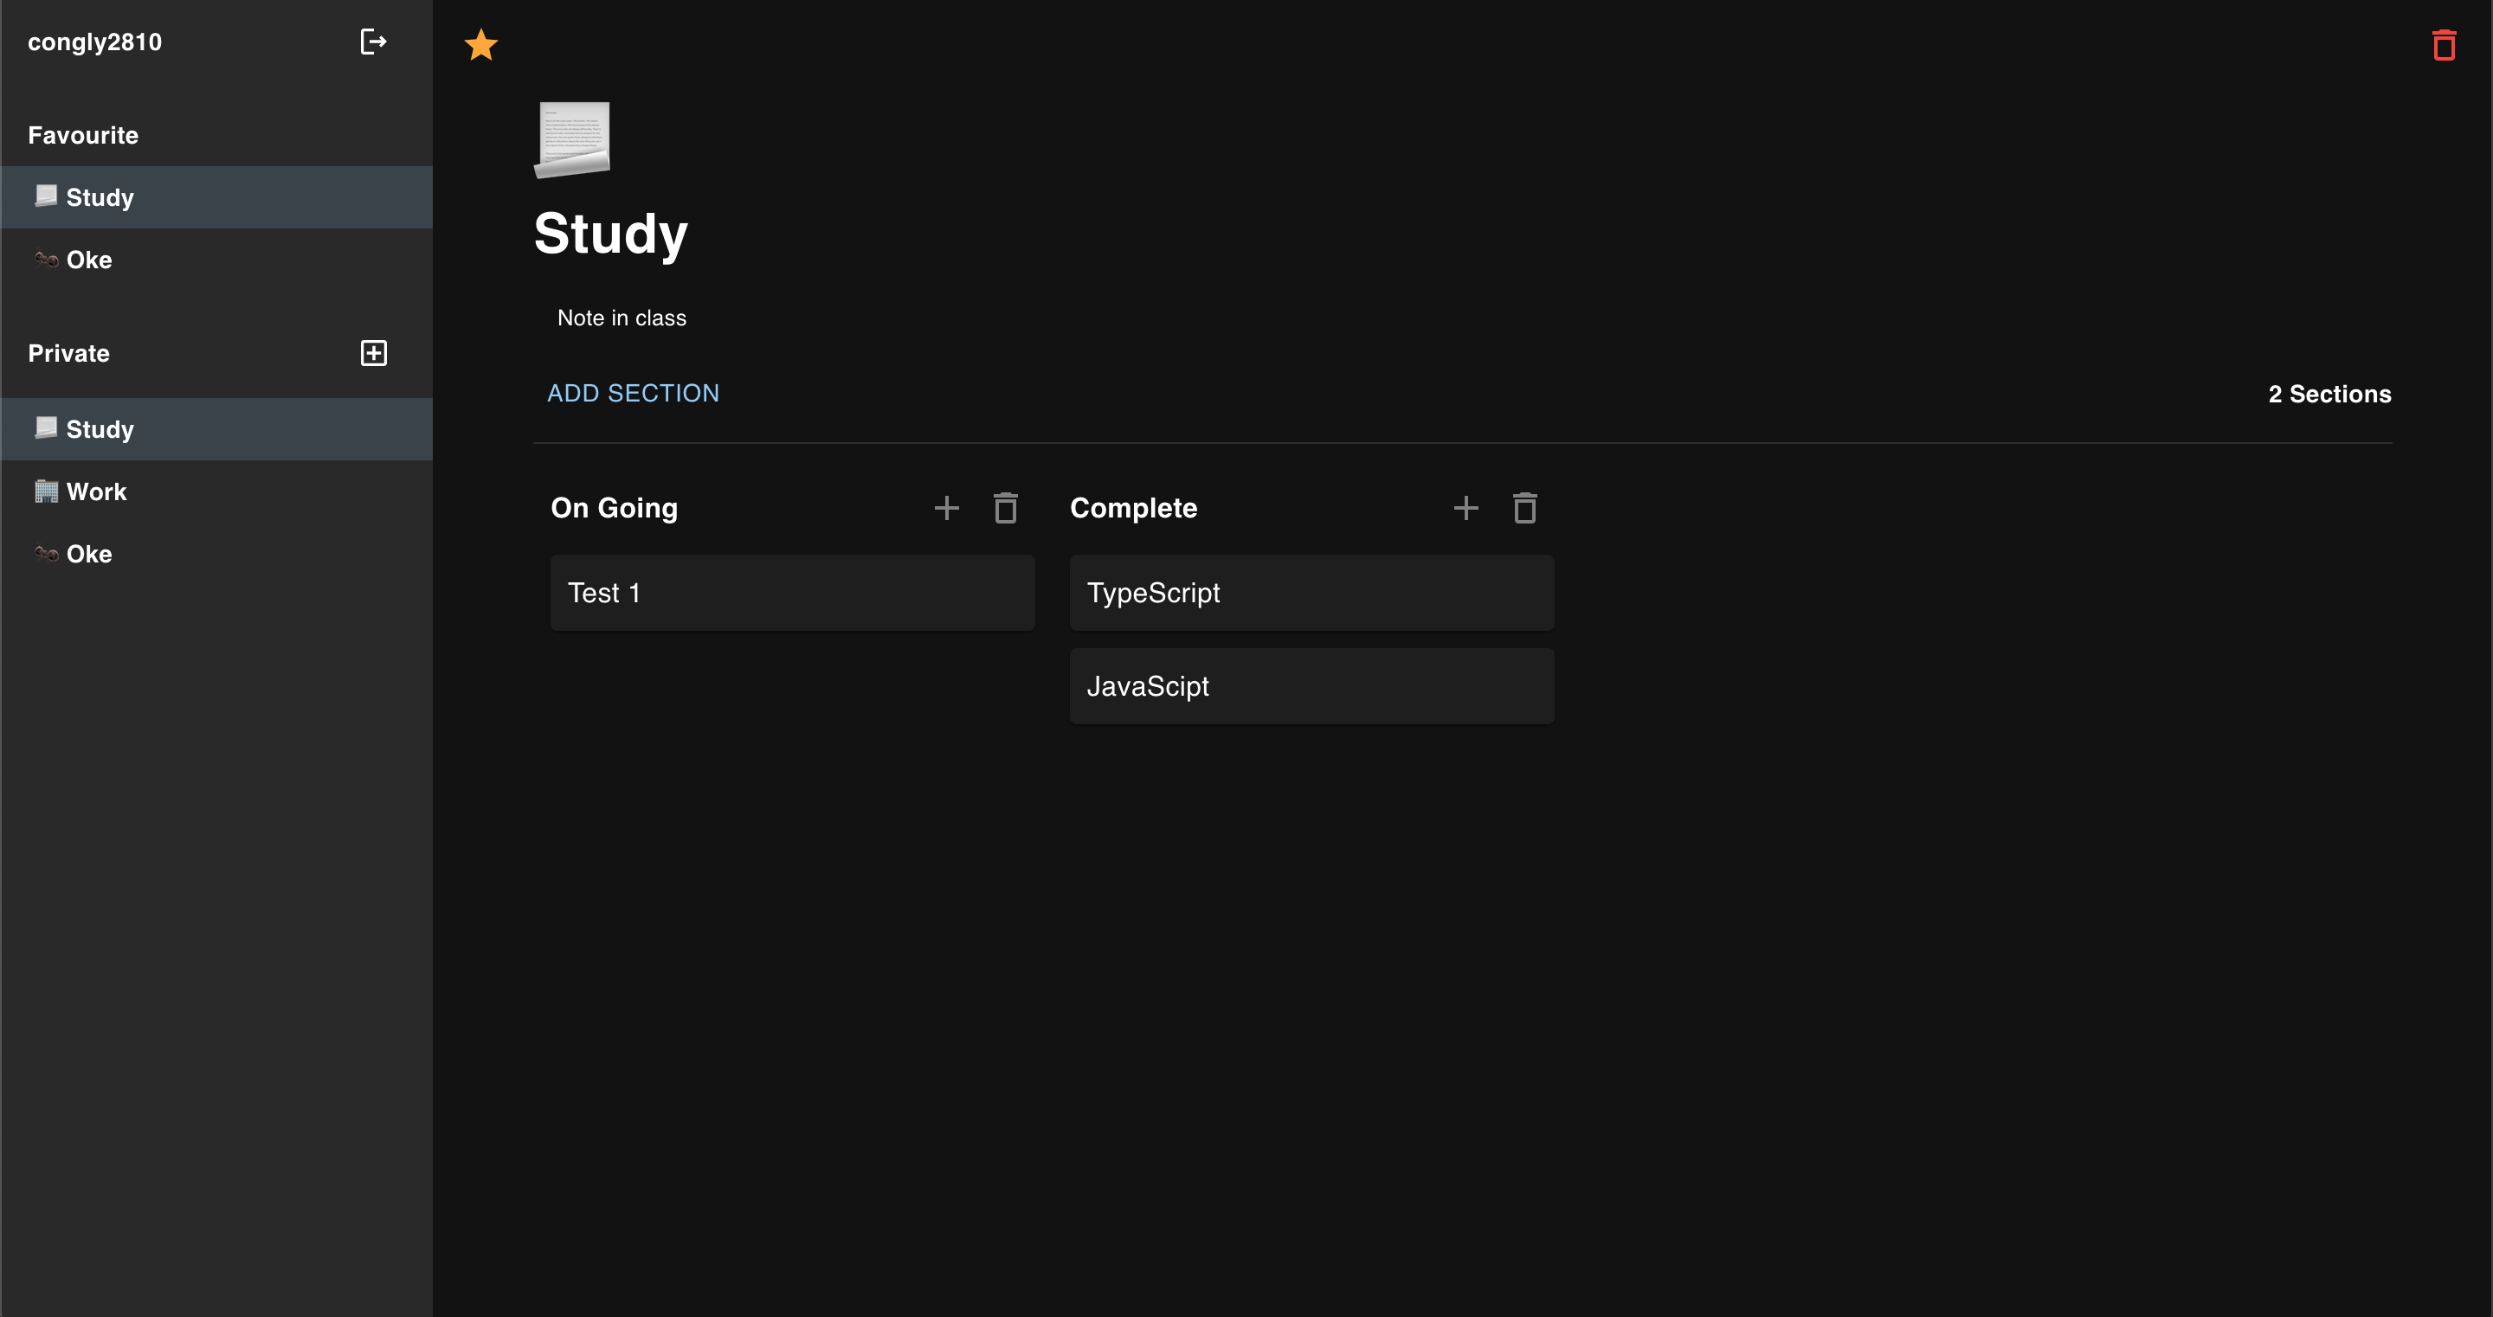The image size is (2493, 1317).
Task: Click the 2 Sections counter
Action: [x=2329, y=394]
